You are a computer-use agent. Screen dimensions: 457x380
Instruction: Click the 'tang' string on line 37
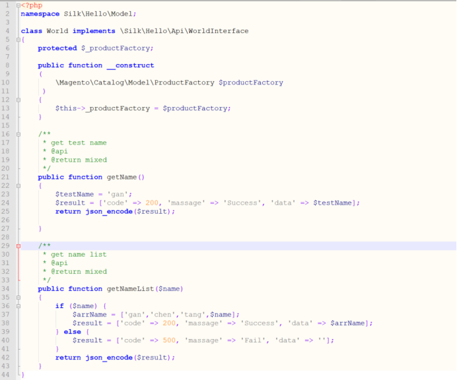(193, 315)
